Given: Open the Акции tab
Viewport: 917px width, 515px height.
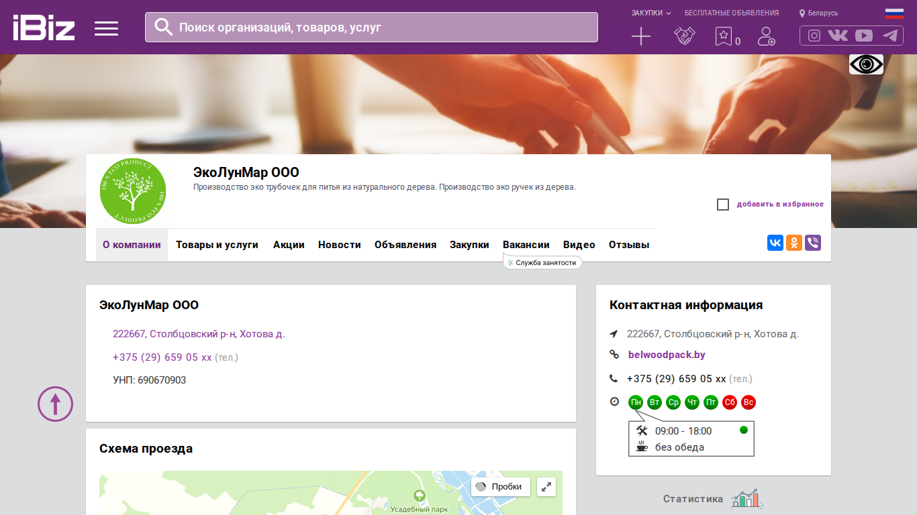Looking at the screenshot, I should click(x=289, y=245).
